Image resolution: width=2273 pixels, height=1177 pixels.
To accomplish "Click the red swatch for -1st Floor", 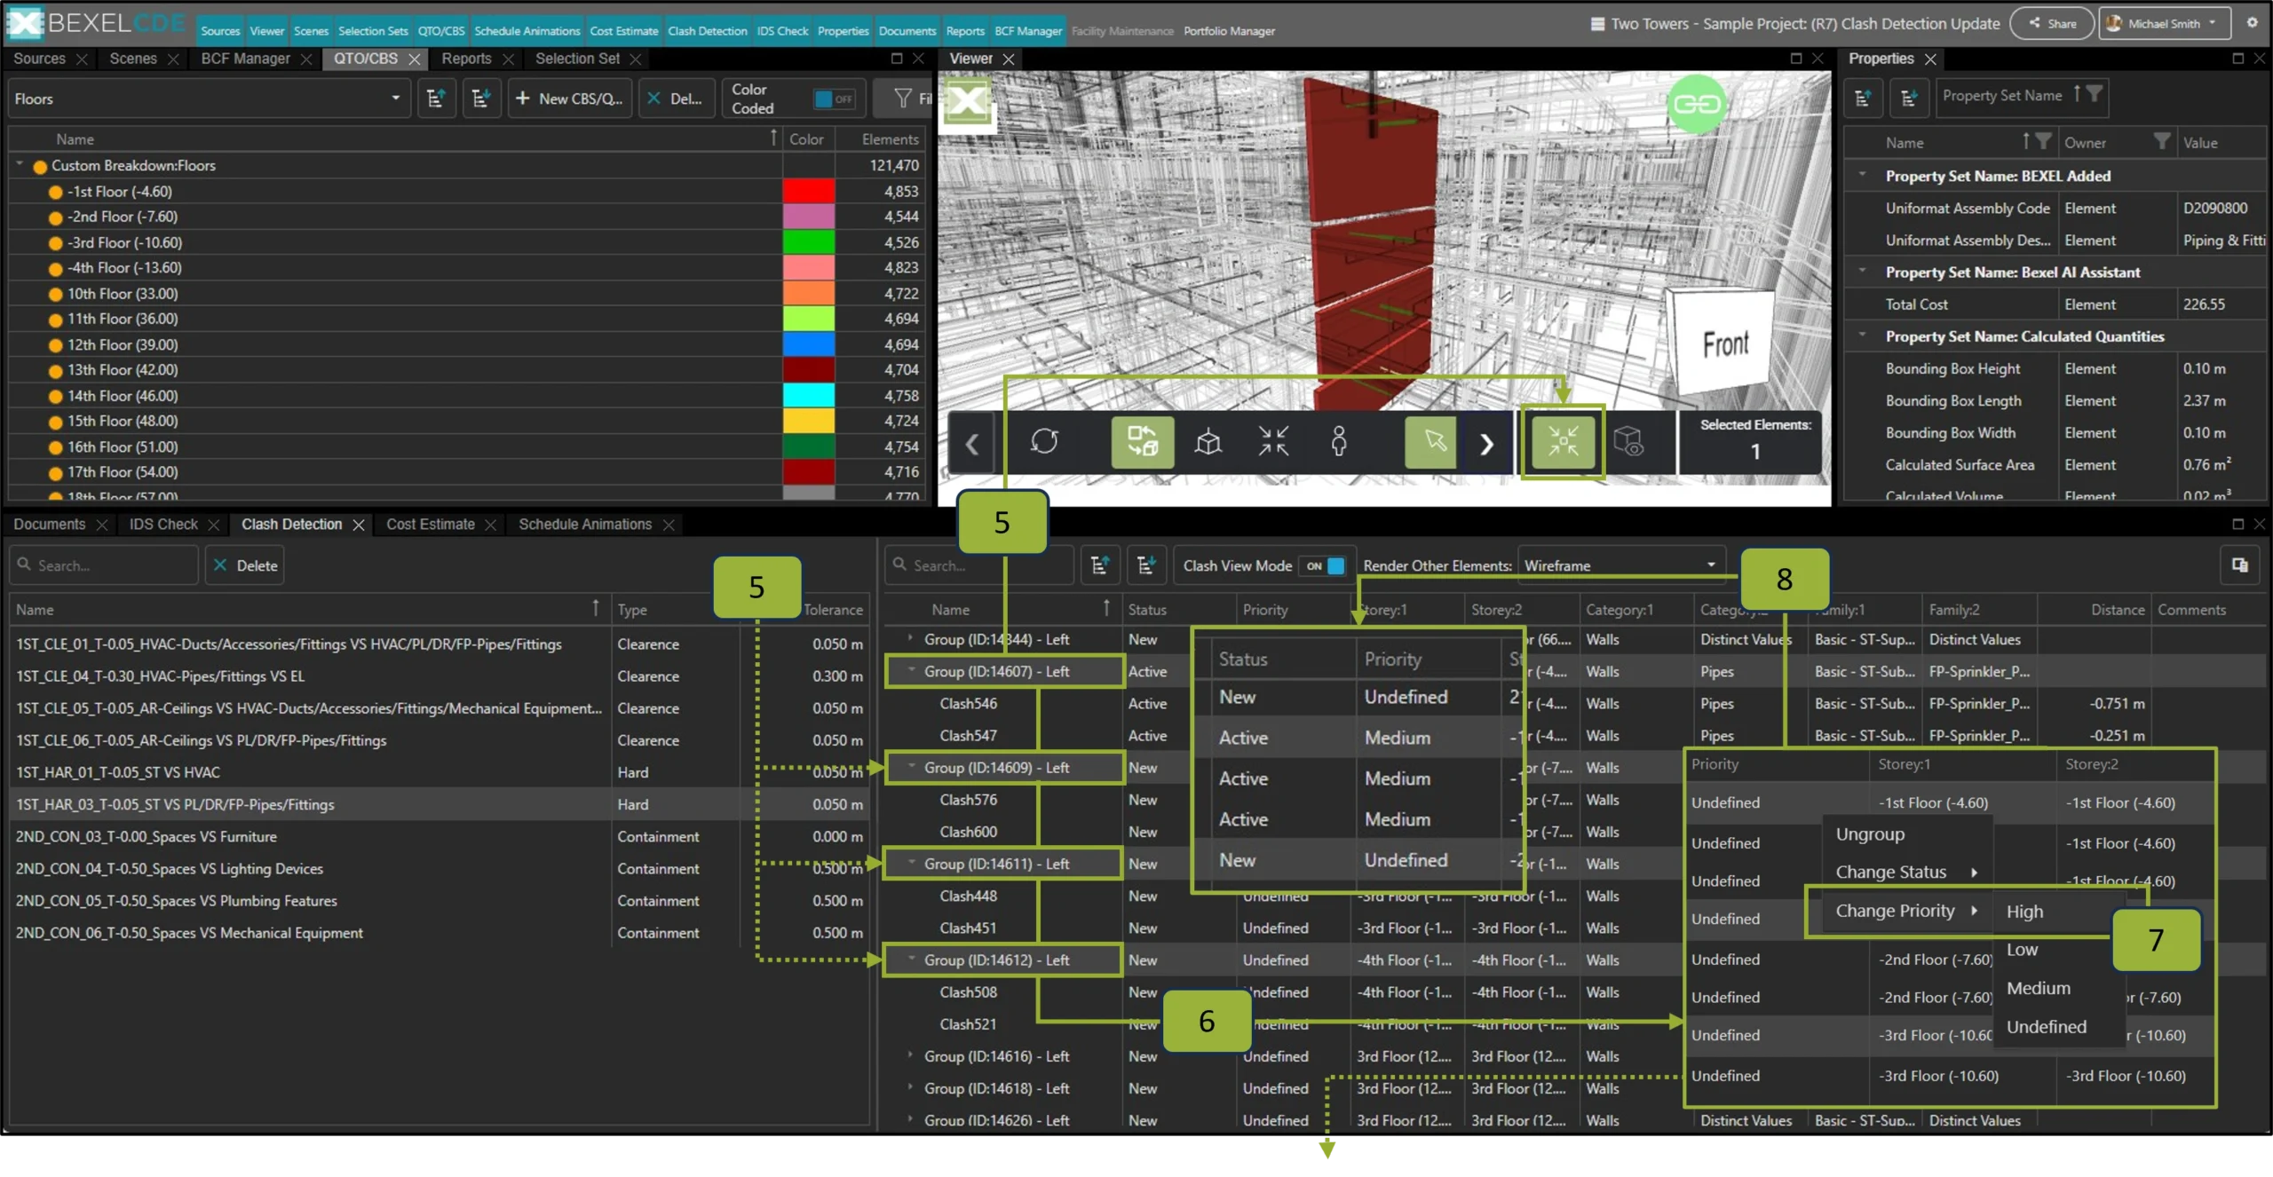I will point(808,191).
